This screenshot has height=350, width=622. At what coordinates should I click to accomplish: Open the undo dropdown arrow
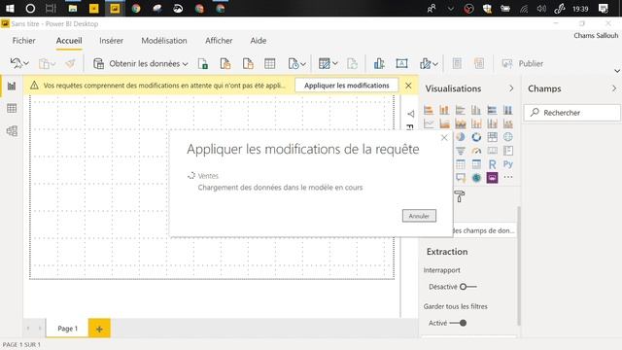(26, 63)
